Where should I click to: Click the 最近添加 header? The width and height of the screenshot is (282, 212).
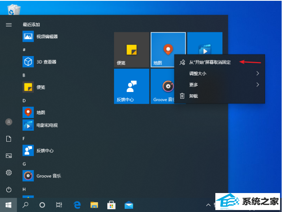pos(31,24)
